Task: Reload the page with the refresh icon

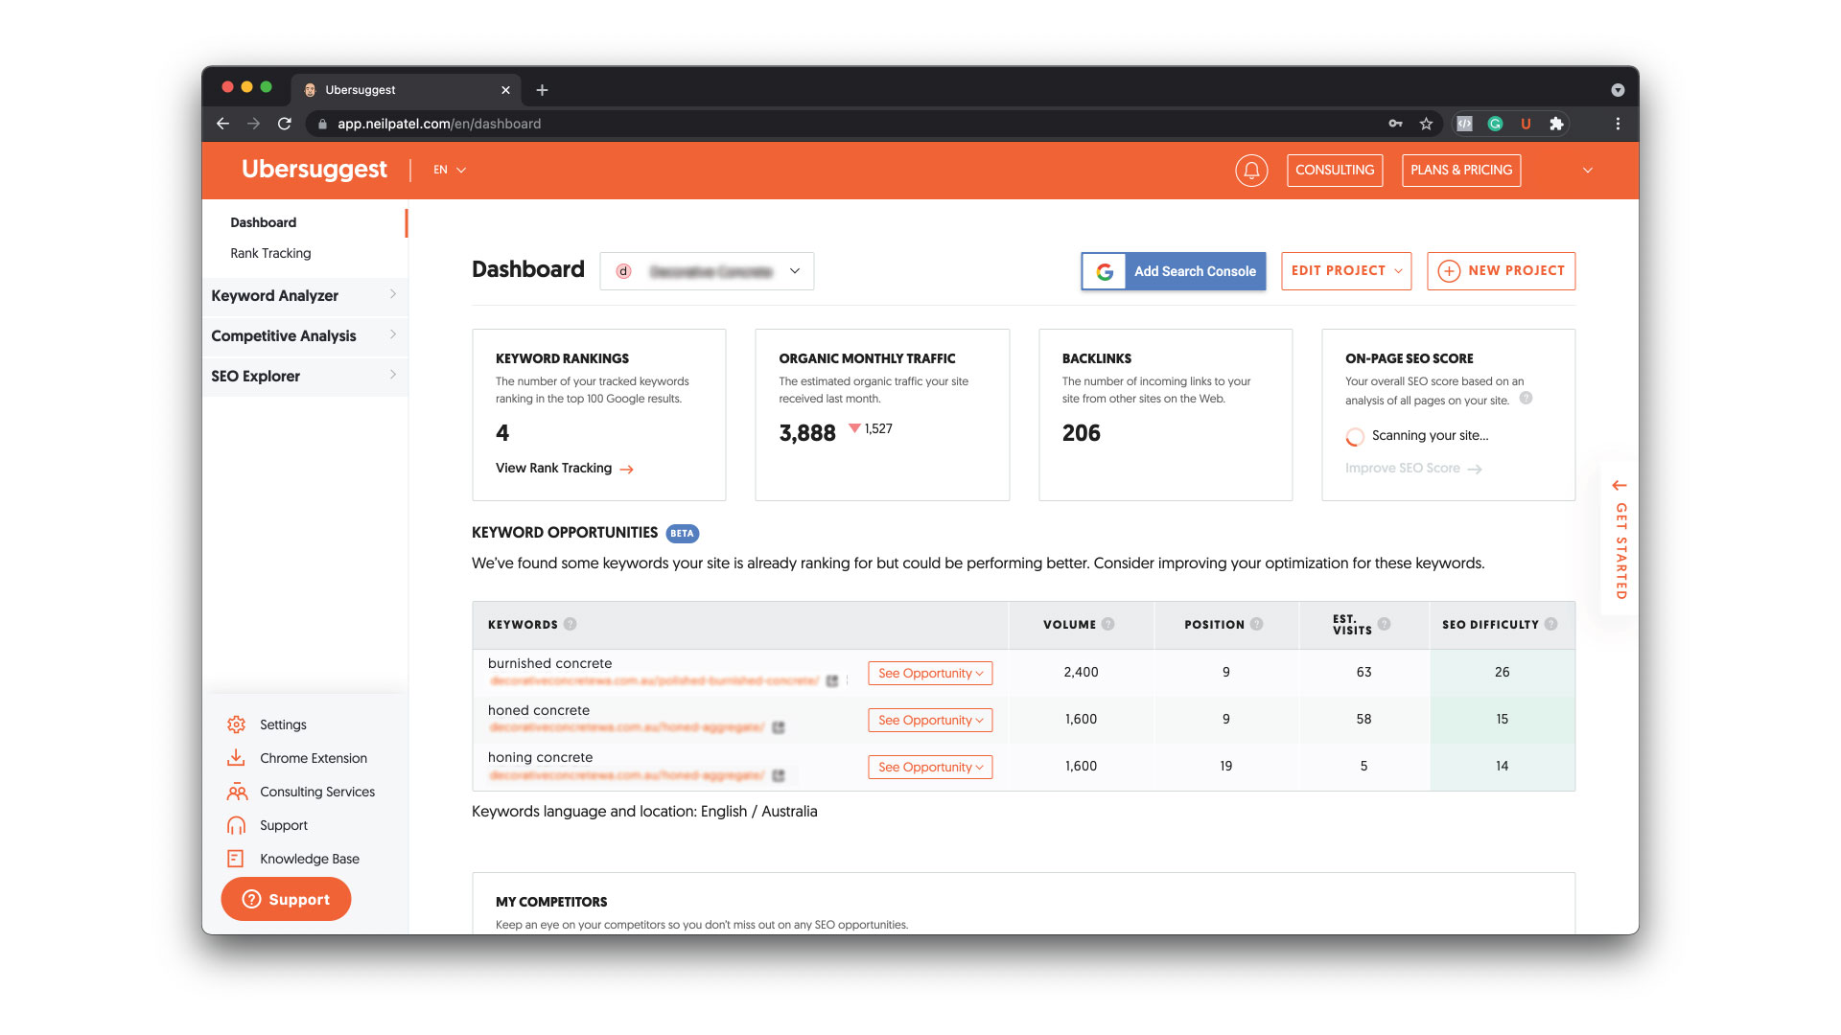Action: click(285, 124)
